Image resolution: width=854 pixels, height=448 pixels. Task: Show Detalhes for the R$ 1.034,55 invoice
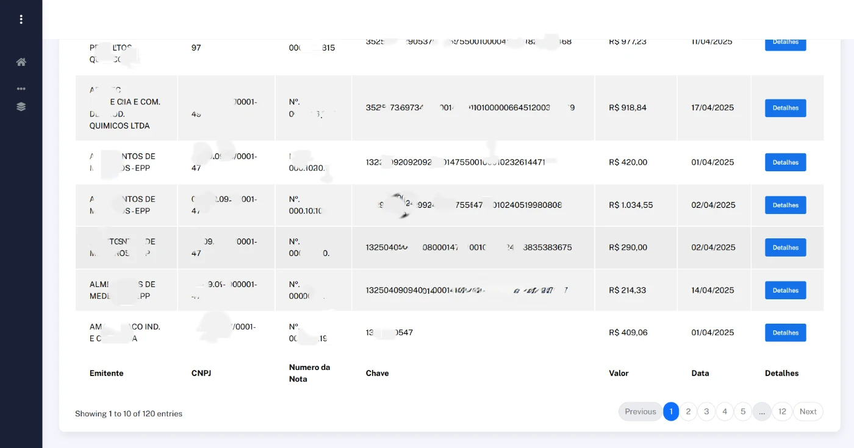785,205
